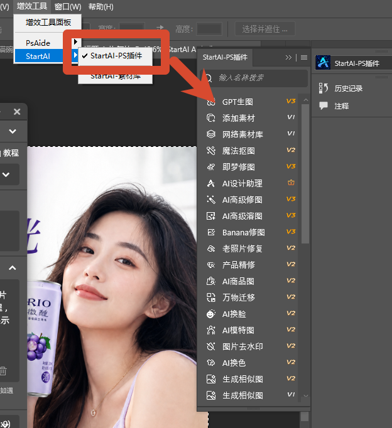Click the 图片去水印 label
Image resolution: width=392 pixels, height=428 pixels.
click(242, 346)
